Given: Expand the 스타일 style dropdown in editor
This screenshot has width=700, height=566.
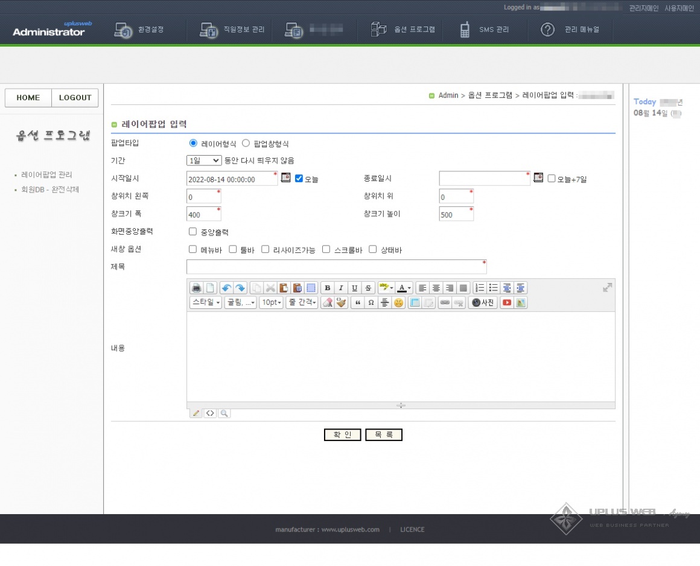Looking at the screenshot, I should (205, 302).
